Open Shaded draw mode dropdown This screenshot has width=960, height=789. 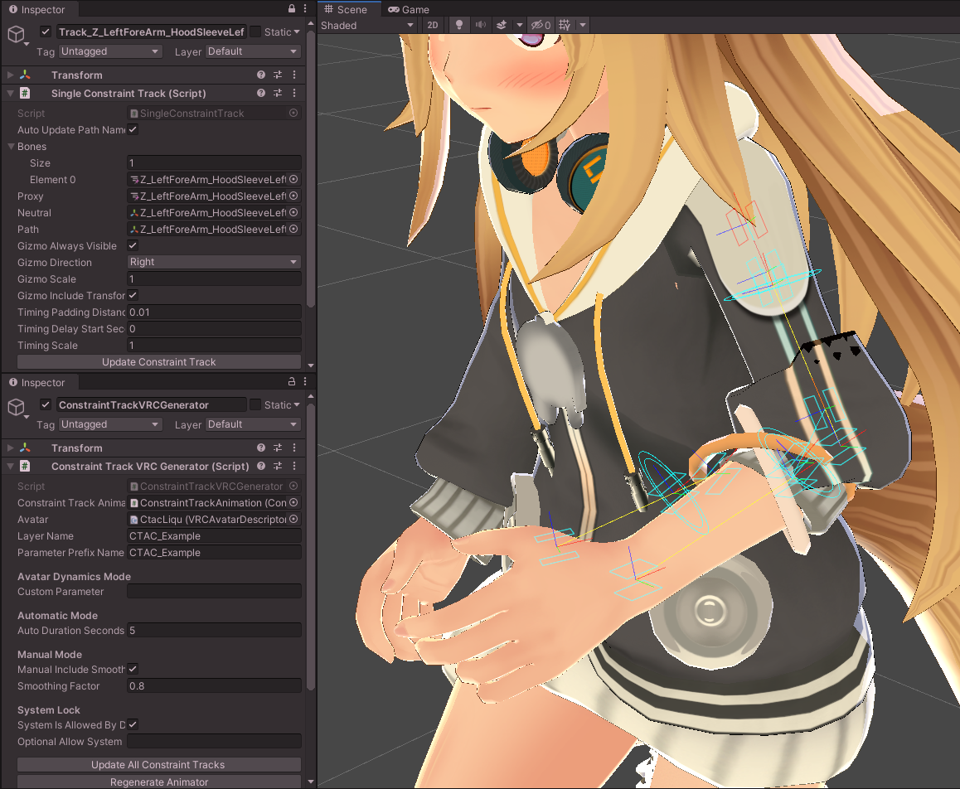[x=367, y=25]
